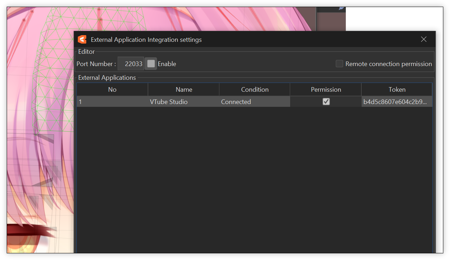Click the Connected status cell
This screenshot has width=450, height=260.
click(x=236, y=102)
